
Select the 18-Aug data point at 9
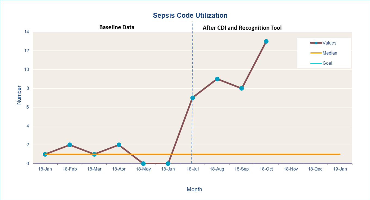pos(217,79)
